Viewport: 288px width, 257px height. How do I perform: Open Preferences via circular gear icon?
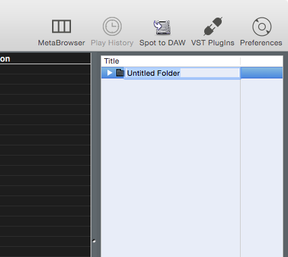click(262, 26)
